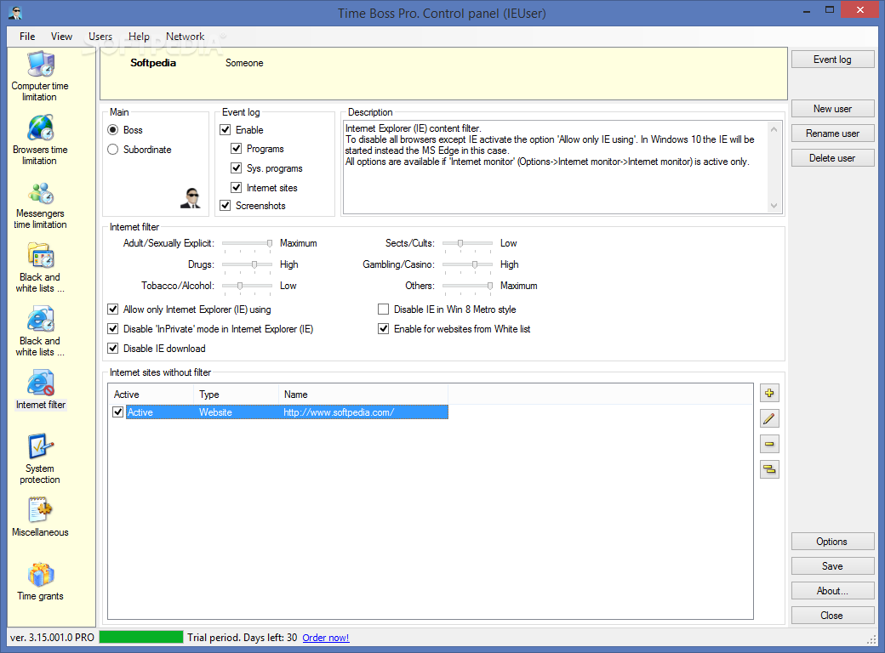The height and width of the screenshot is (653, 885).
Task: Click the boss avatar in Main group
Action: pyautogui.click(x=191, y=198)
